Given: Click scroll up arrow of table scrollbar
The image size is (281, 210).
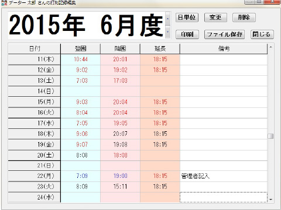Looking at the screenshot, I should [x=270, y=47].
